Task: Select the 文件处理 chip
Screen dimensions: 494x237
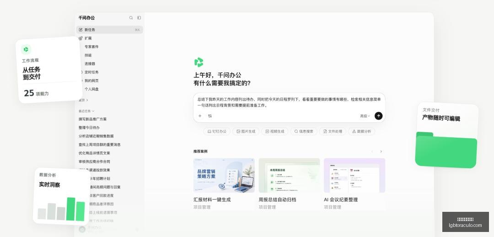Action: click(x=333, y=131)
